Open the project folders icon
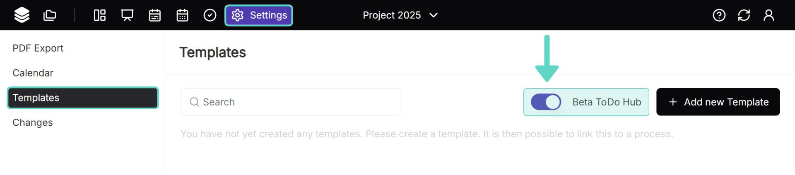 50,15
